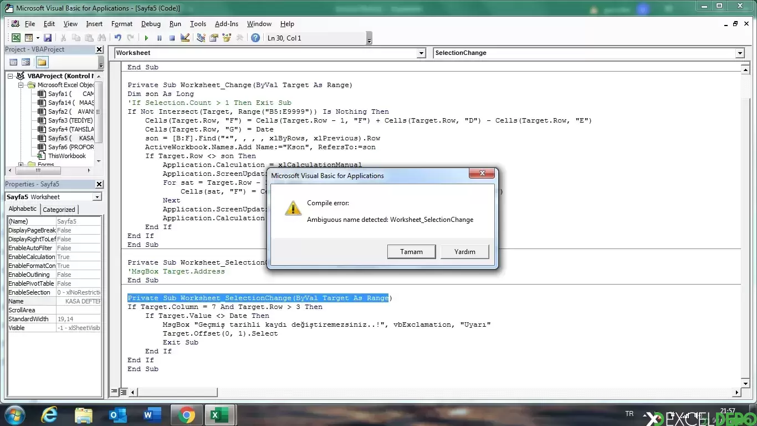757x426 pixels.
Task: Click the EnableSelection property row
Action: [54, 292]
